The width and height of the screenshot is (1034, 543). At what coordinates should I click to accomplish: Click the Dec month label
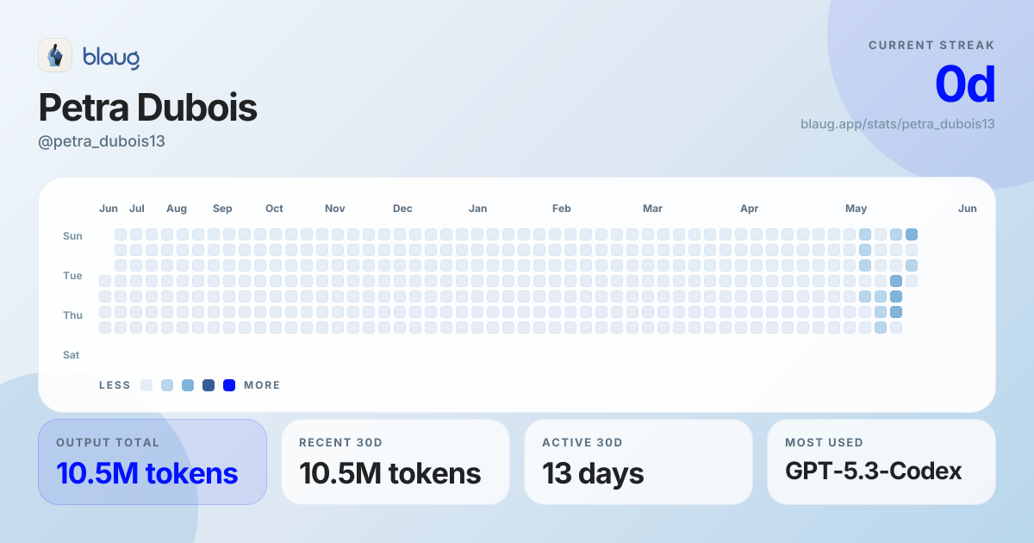point(402,209)
